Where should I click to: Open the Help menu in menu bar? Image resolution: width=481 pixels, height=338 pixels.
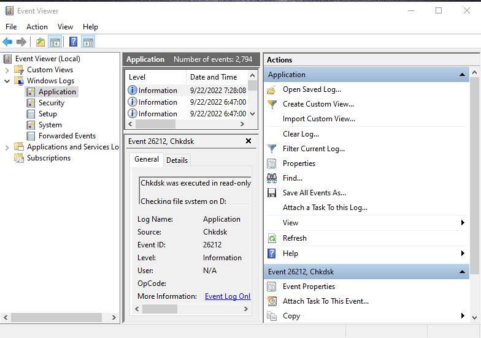(x=90, y=27)
